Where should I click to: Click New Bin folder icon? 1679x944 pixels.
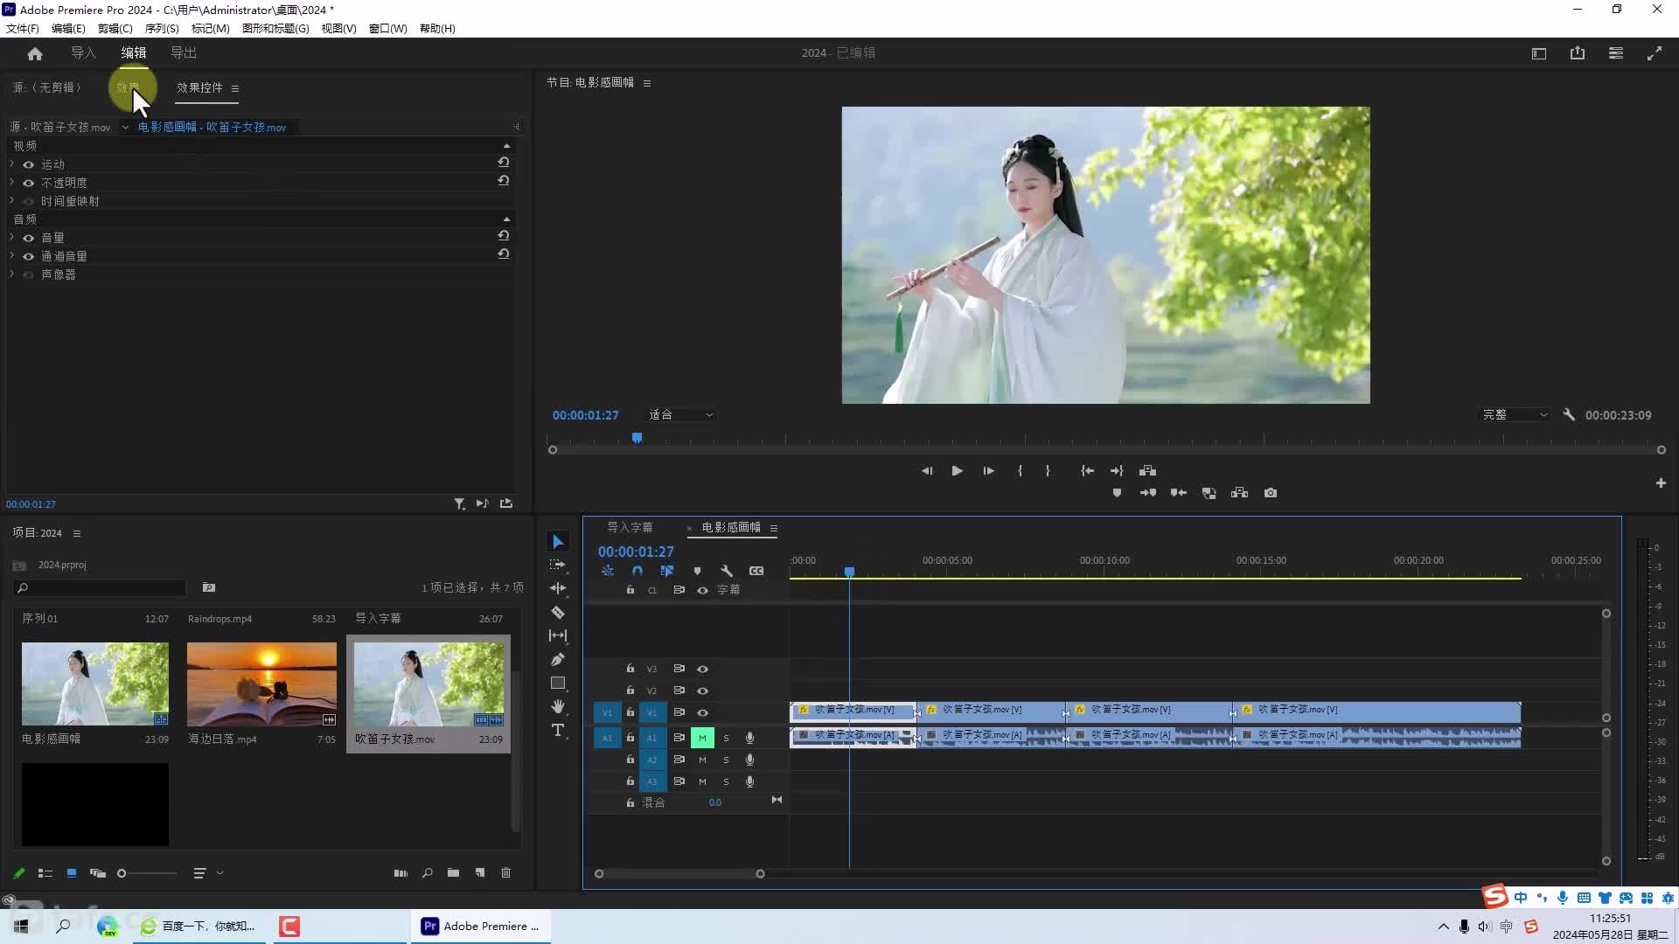pos(453,873)
